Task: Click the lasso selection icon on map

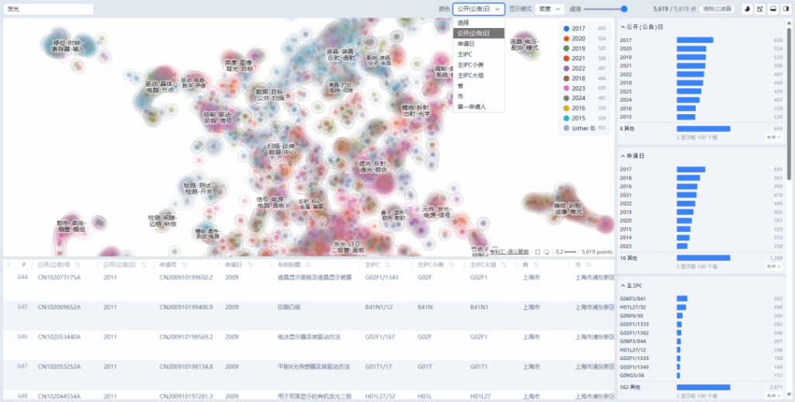Action: coord(548,251)
